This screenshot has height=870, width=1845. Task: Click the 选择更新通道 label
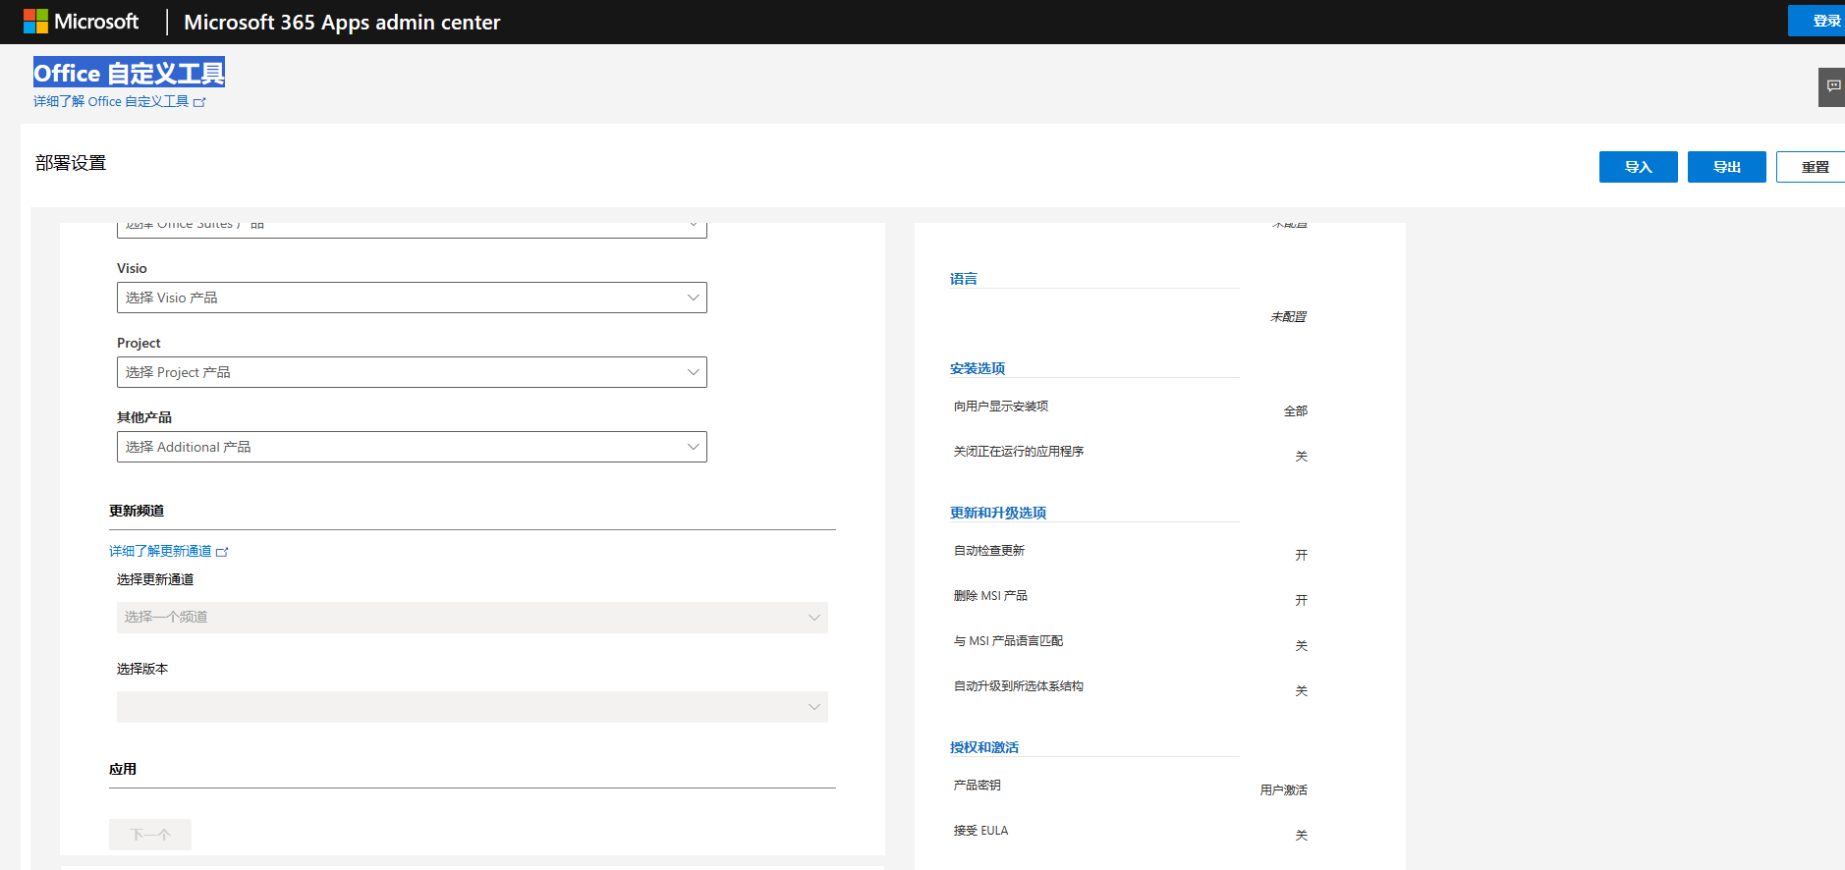coord(155,579)
